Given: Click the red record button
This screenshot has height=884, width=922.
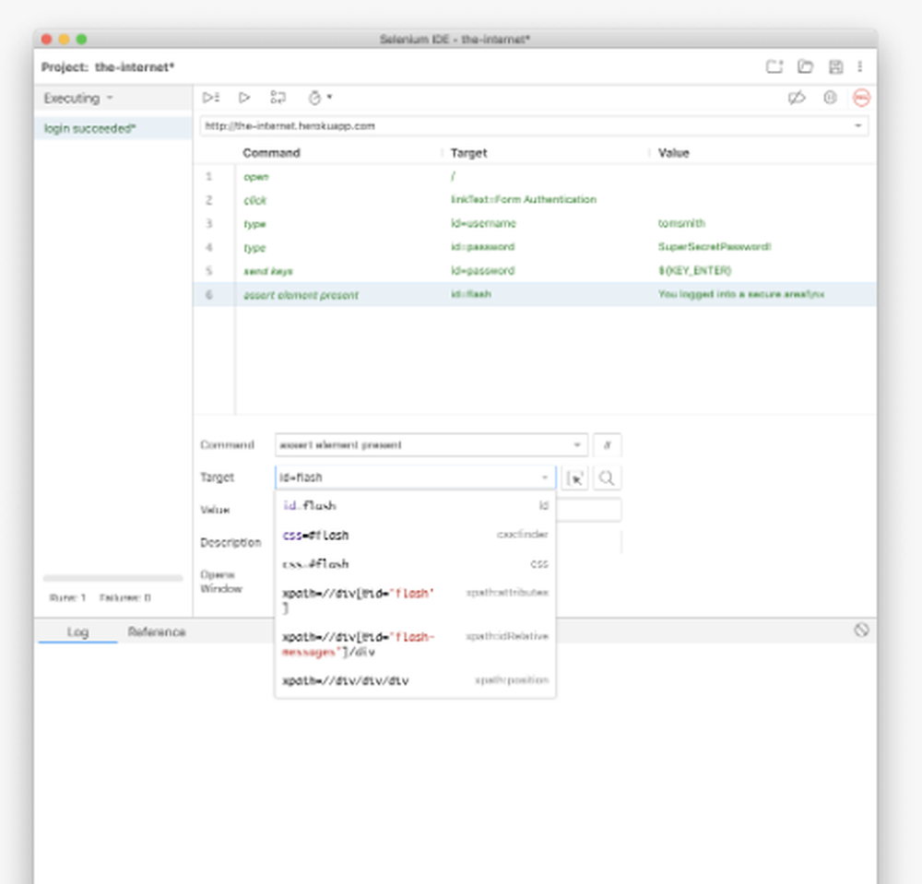Looking at the screenshot, I should 861,98.
